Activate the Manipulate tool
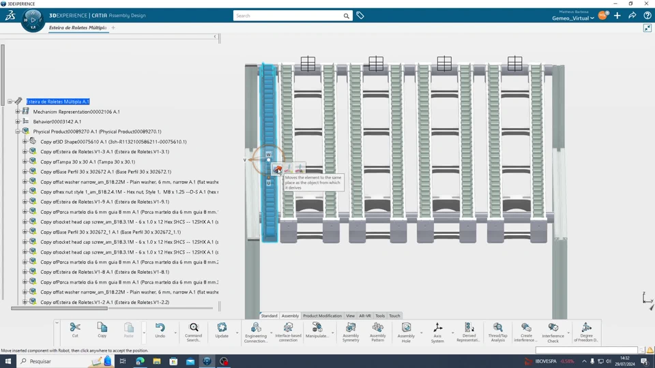This screenshot has width=655, height=368. pos(317,330)
